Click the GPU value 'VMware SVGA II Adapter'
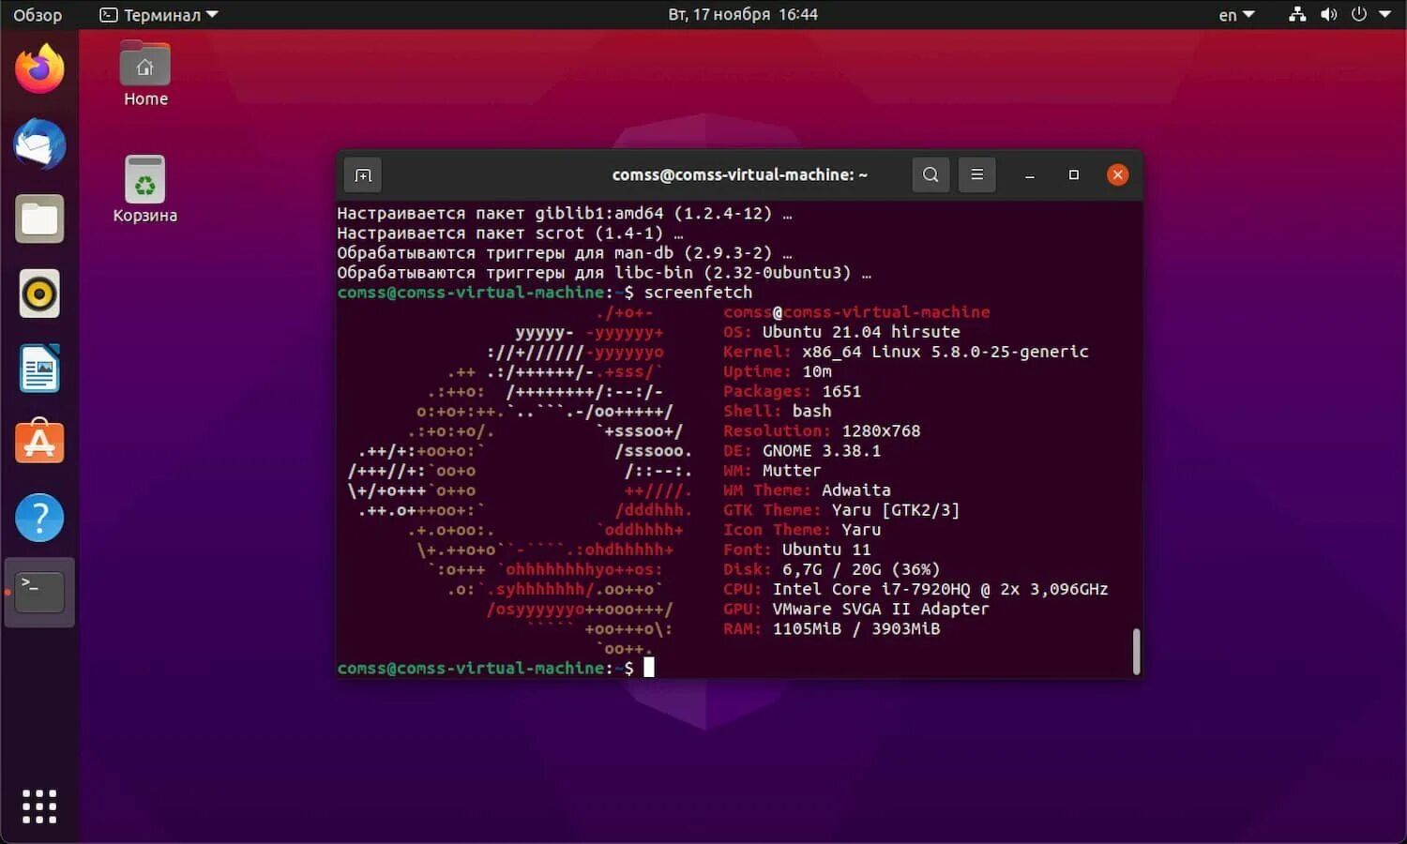This screenshot has height=844, width=1407. point(881,610)
